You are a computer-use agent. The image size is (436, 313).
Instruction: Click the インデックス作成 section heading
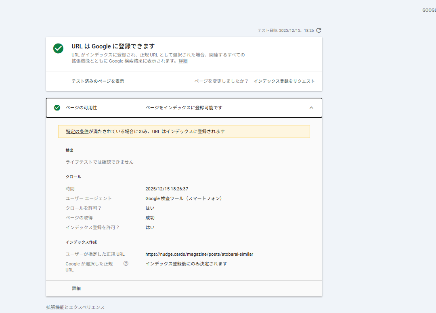point(81,242)
